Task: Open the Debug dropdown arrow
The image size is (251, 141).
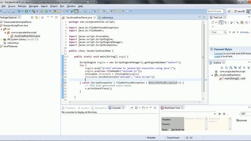Action: coord(23,11)
